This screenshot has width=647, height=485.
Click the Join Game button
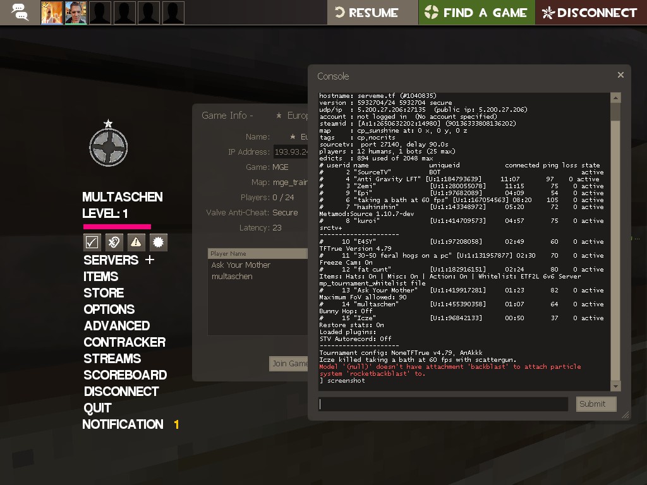pos(288,363)
